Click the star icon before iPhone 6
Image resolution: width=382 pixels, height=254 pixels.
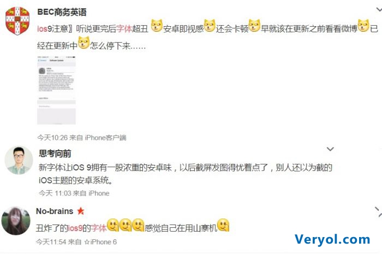(x=87, y=242)
